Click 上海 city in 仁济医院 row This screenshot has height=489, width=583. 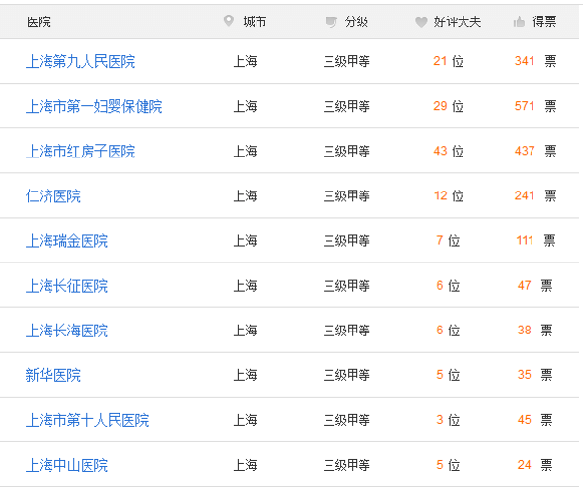[245, 196]
